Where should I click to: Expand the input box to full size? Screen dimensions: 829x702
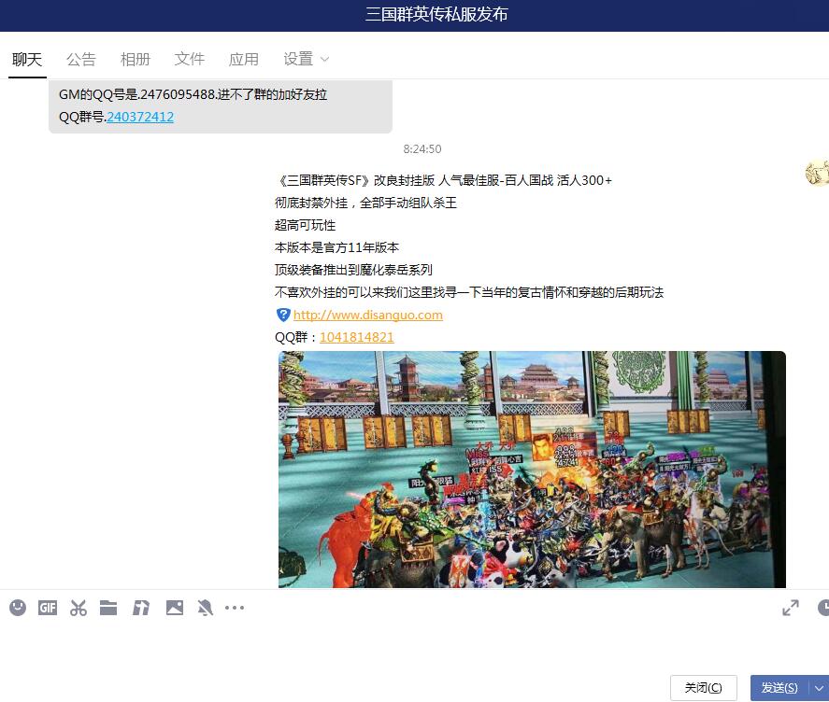791,608
